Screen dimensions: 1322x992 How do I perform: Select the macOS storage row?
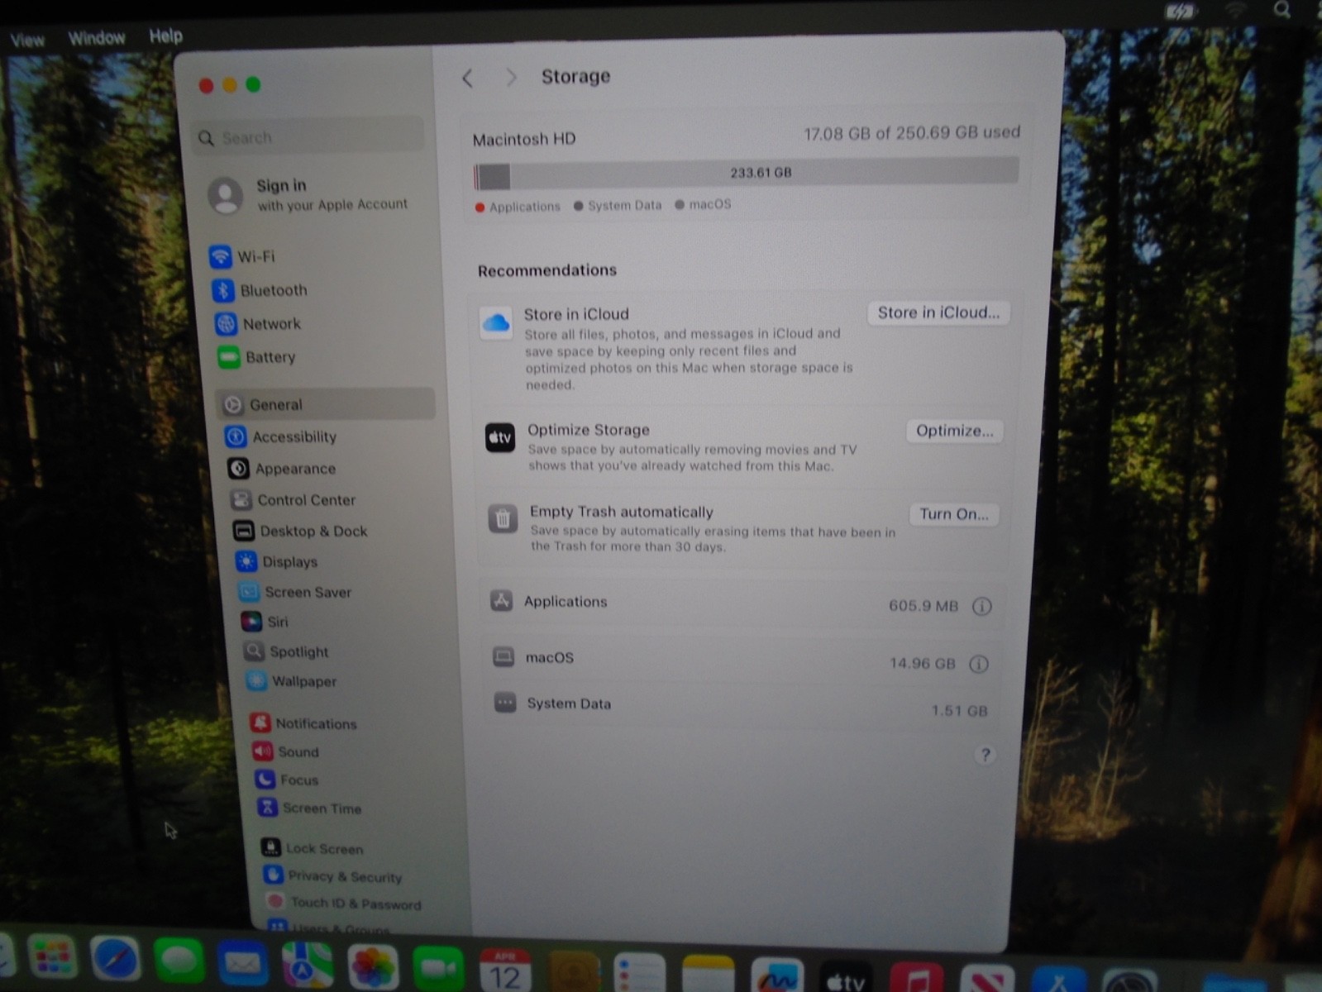pos(738,660)
